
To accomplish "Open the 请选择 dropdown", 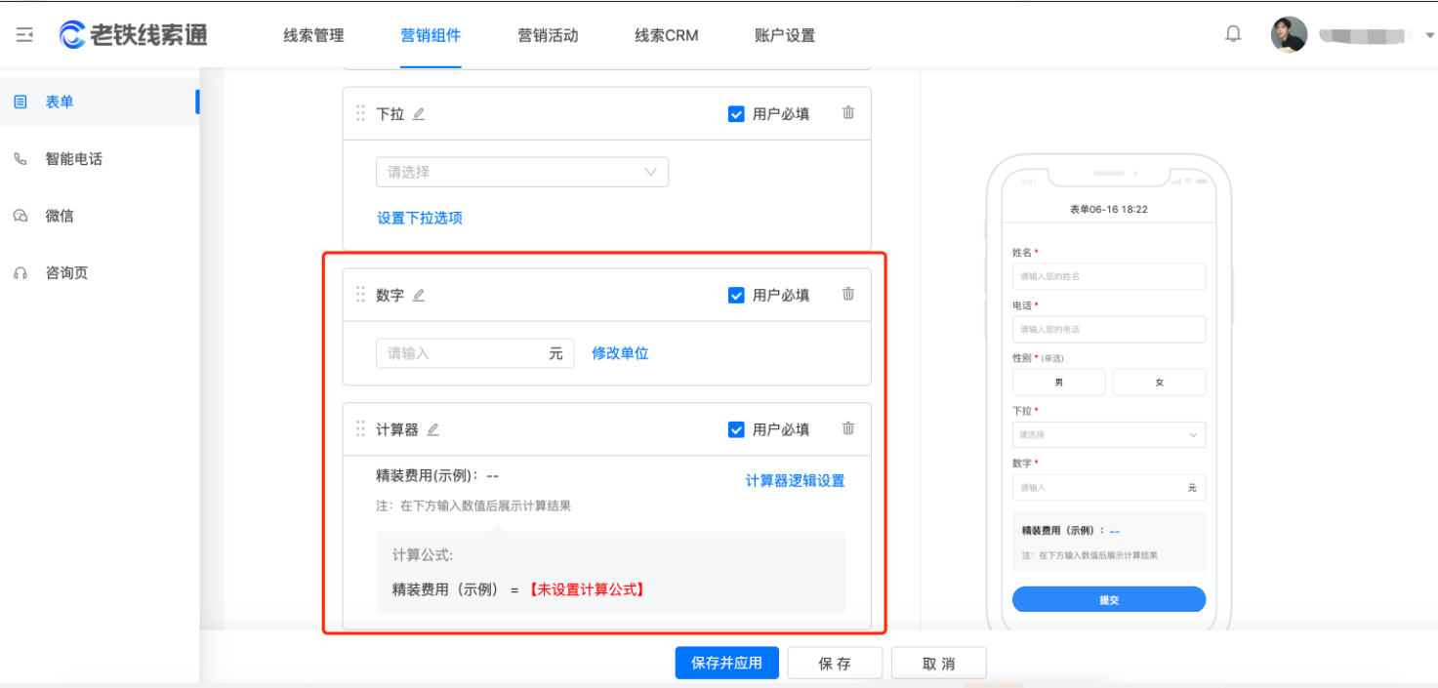I will (522, 172).
